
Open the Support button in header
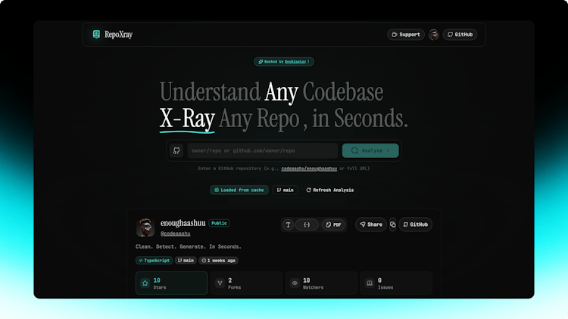pyautogui.click(x=406, y=35)
